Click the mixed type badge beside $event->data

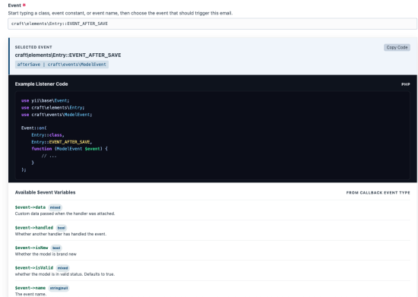tap(55, 207)
